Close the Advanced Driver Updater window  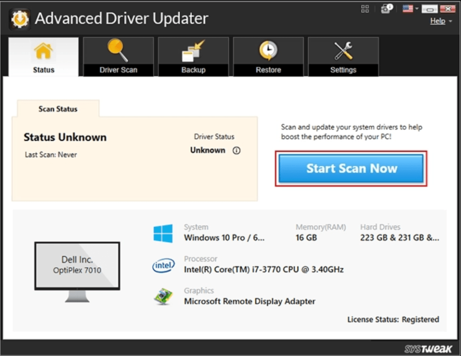tap(447, 9)
